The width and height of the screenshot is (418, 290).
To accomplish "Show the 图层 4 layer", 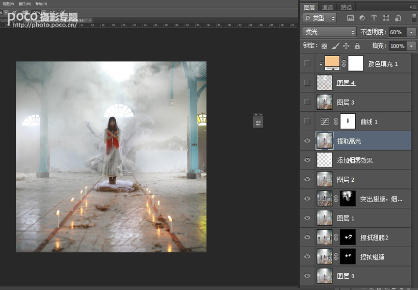I will pyautogui.click(x=307, y=83).
